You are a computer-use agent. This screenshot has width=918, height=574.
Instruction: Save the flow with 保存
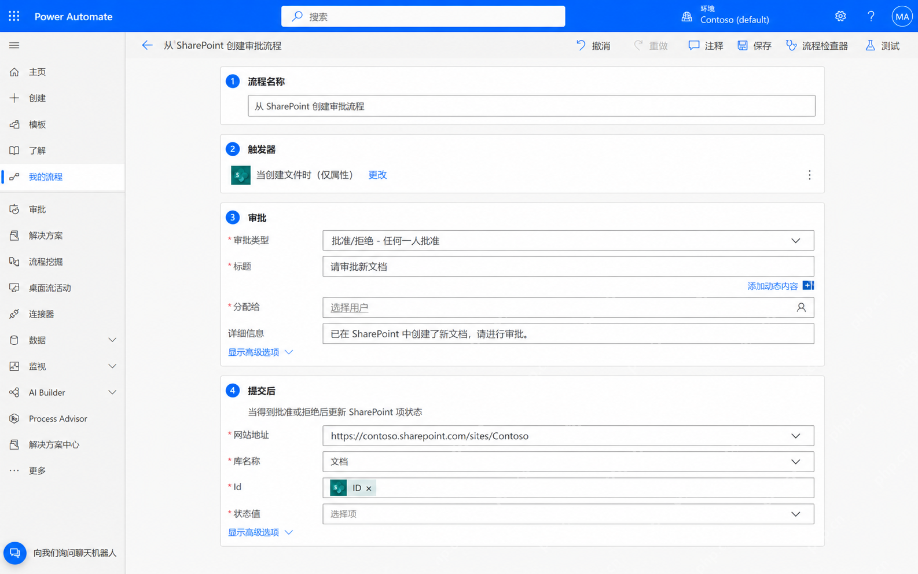pyautogui.click(x=754, y=46)
